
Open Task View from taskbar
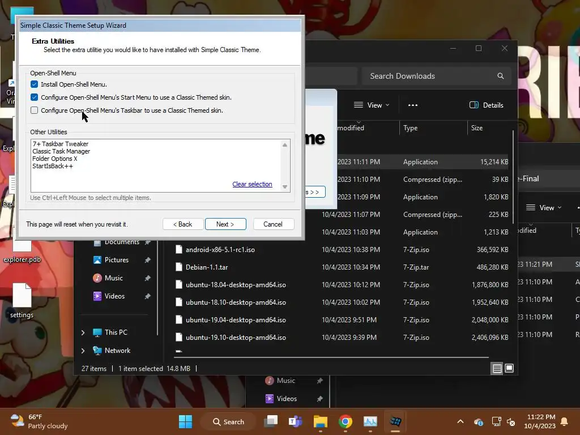pos(271,421)
